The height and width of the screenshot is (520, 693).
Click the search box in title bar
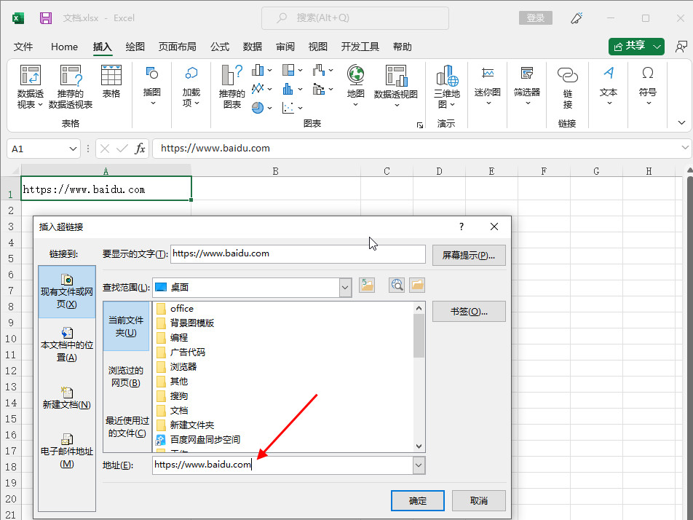(355, 18)
